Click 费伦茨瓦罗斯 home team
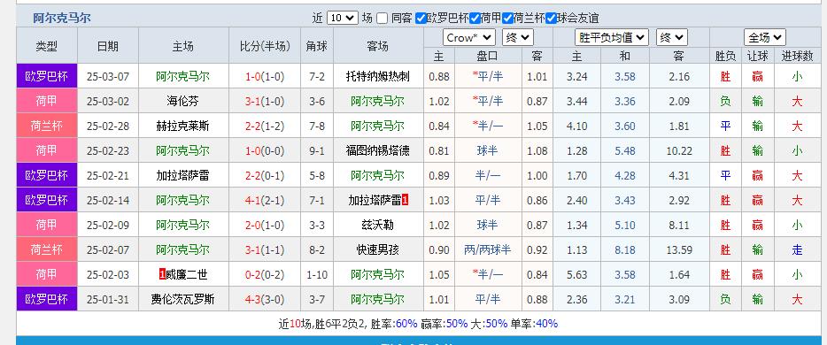827x345 pixels. click(183, 299)
